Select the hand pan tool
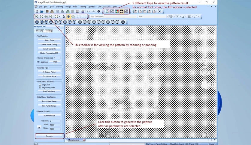The width and height of the screenshot is (251, 145). click(68, 16)
